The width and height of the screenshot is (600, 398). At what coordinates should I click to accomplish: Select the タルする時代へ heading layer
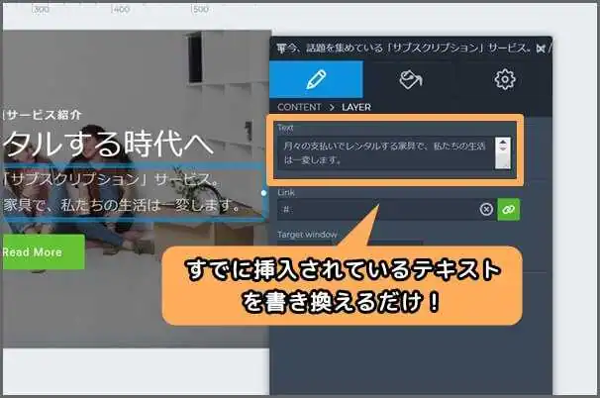[x=108, y=144]
